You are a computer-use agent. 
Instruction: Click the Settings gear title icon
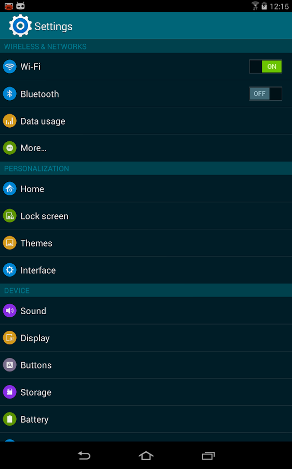pyautogui.click(x=20, y=26)
